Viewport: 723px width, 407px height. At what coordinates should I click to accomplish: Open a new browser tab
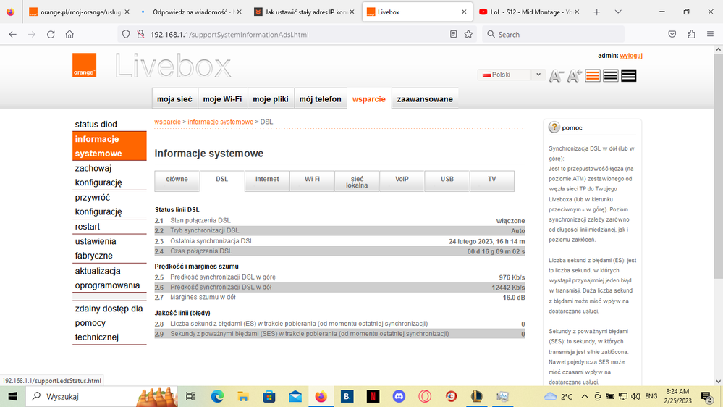596,12
